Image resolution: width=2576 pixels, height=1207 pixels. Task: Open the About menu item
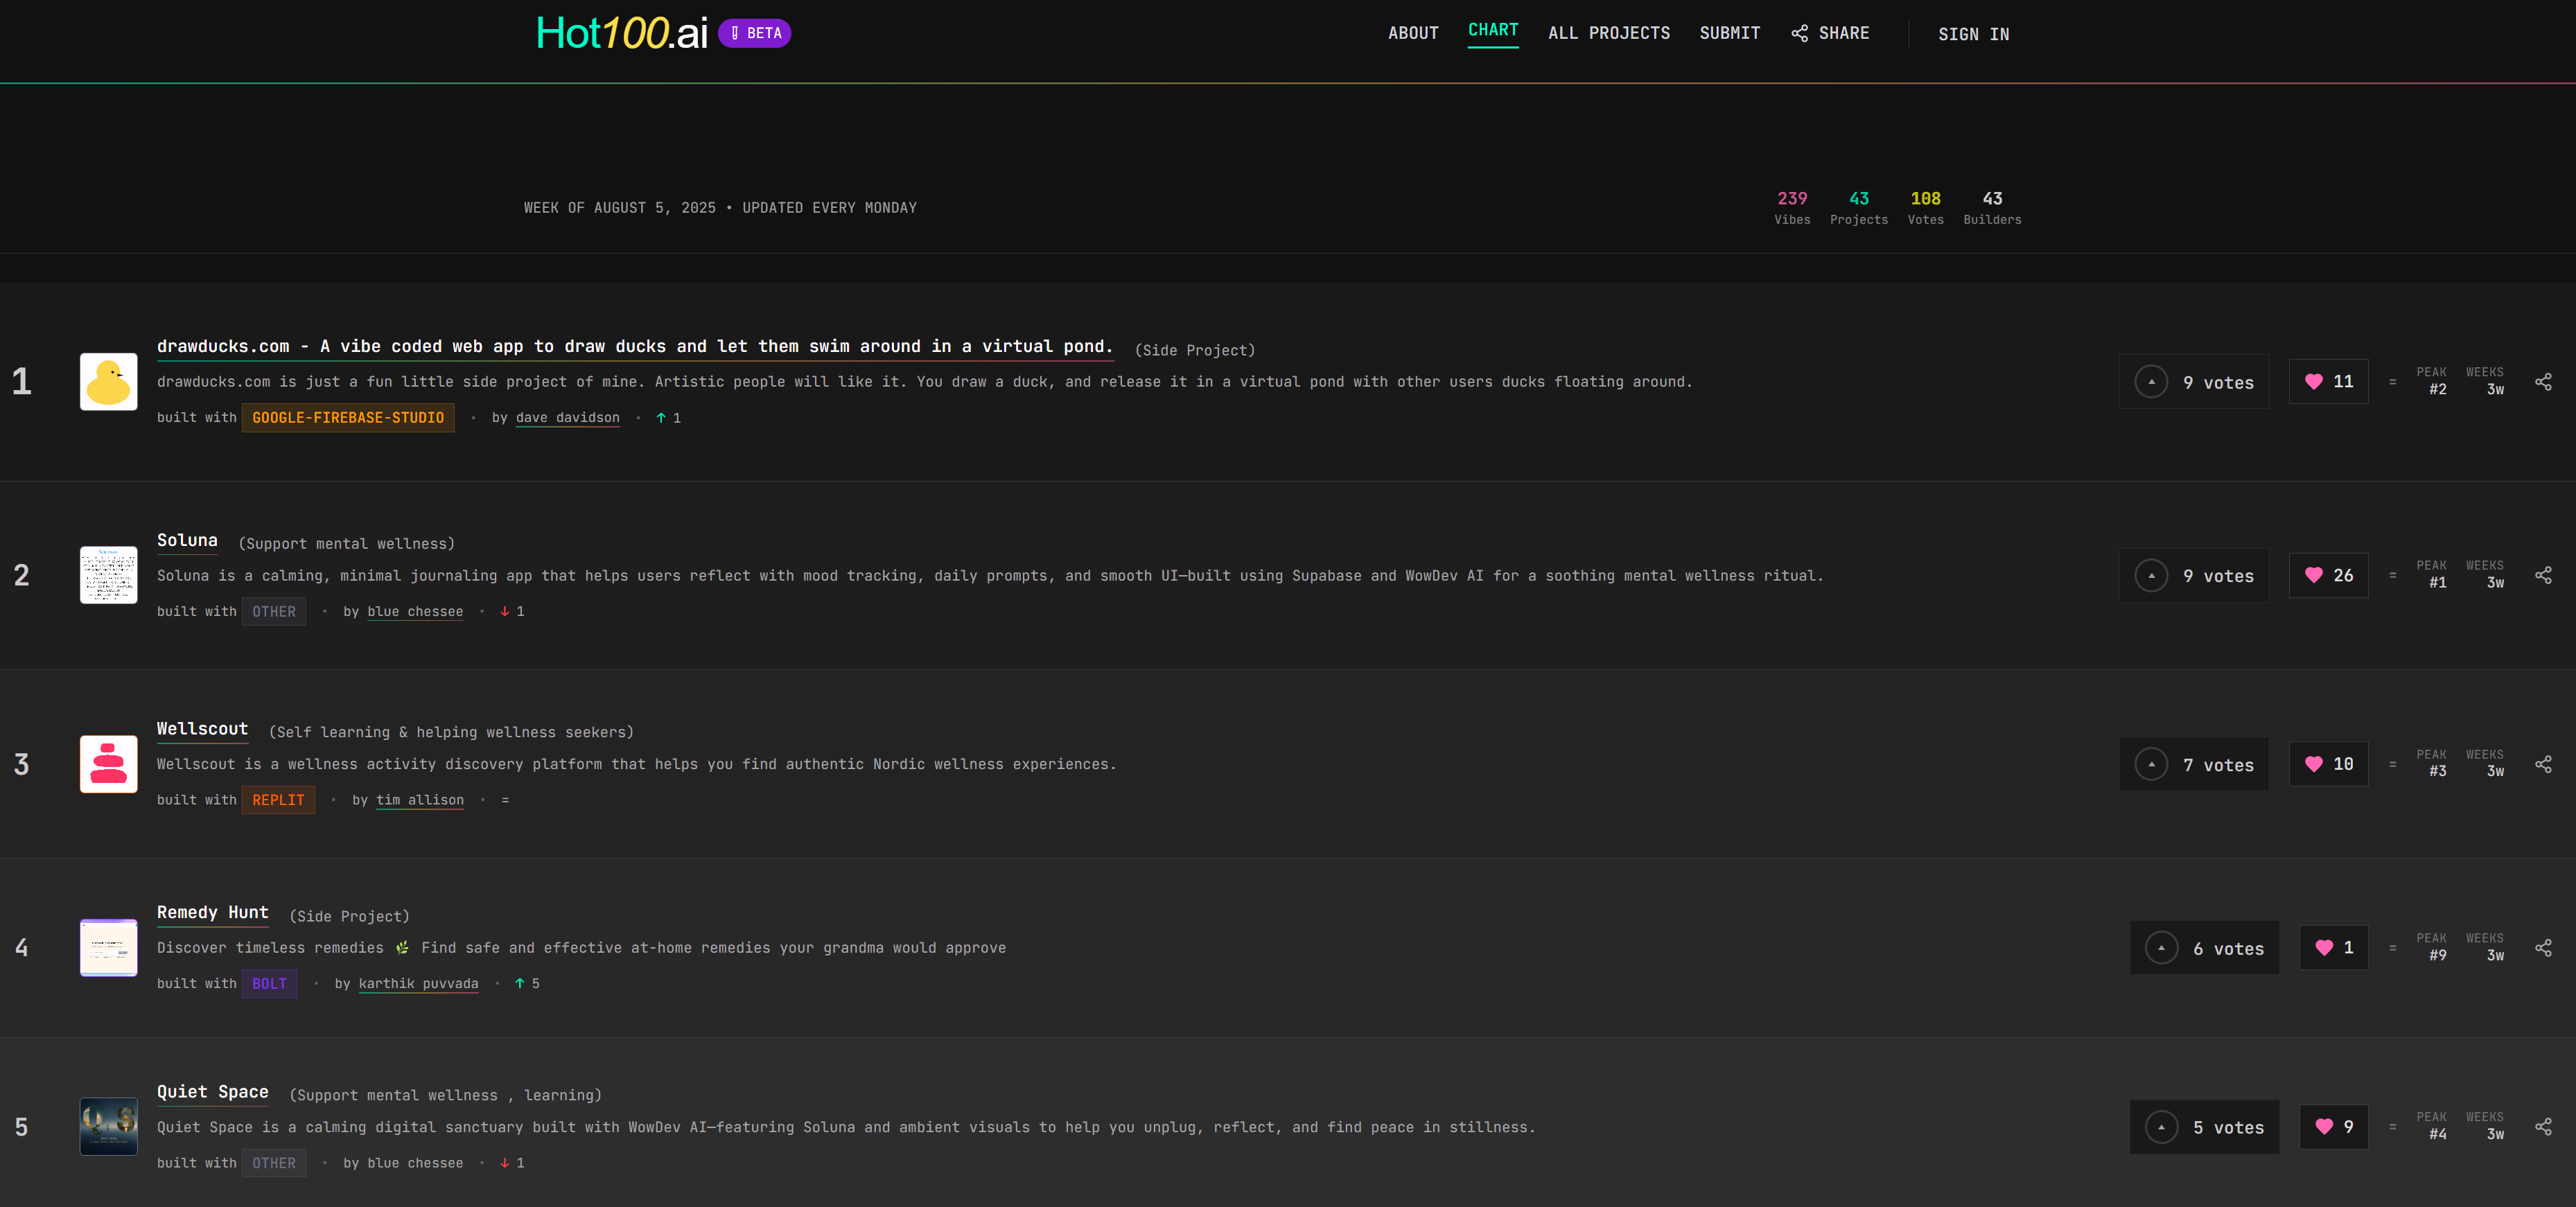pos(1412,34)
